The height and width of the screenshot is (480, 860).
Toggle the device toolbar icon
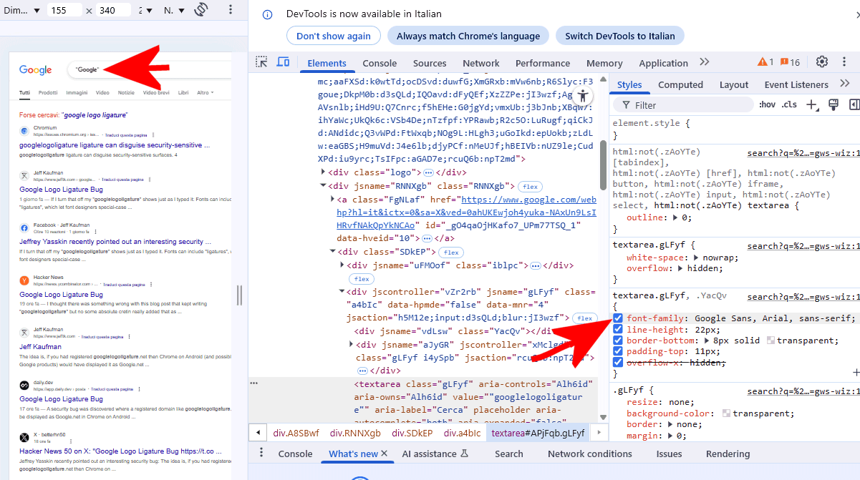point(283,62)
